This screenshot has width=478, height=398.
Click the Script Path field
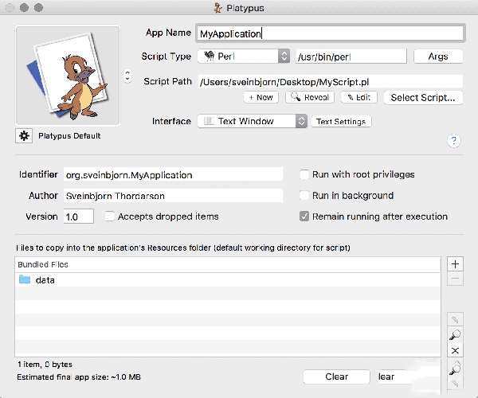(x=331, y=82)
